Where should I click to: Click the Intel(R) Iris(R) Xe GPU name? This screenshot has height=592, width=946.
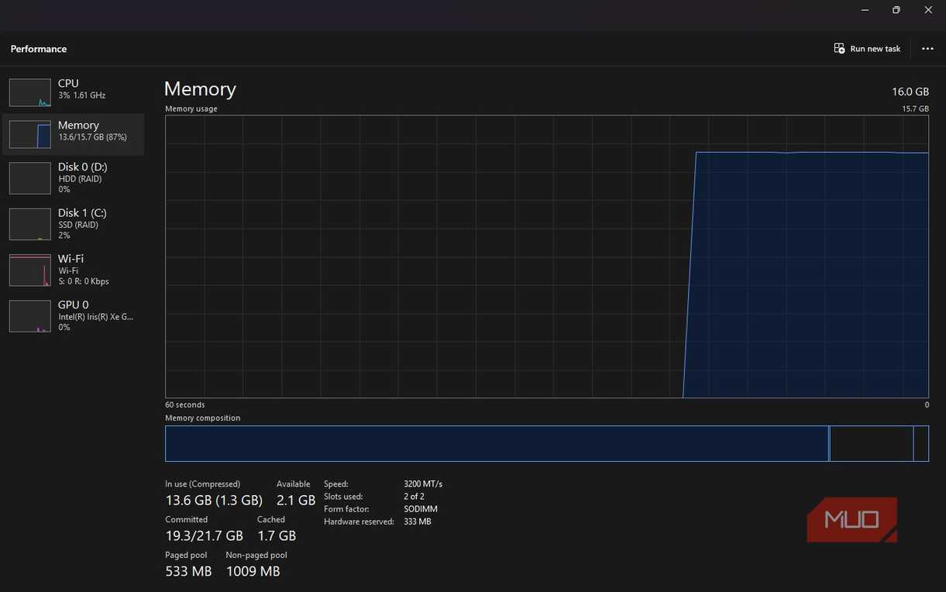95,316
